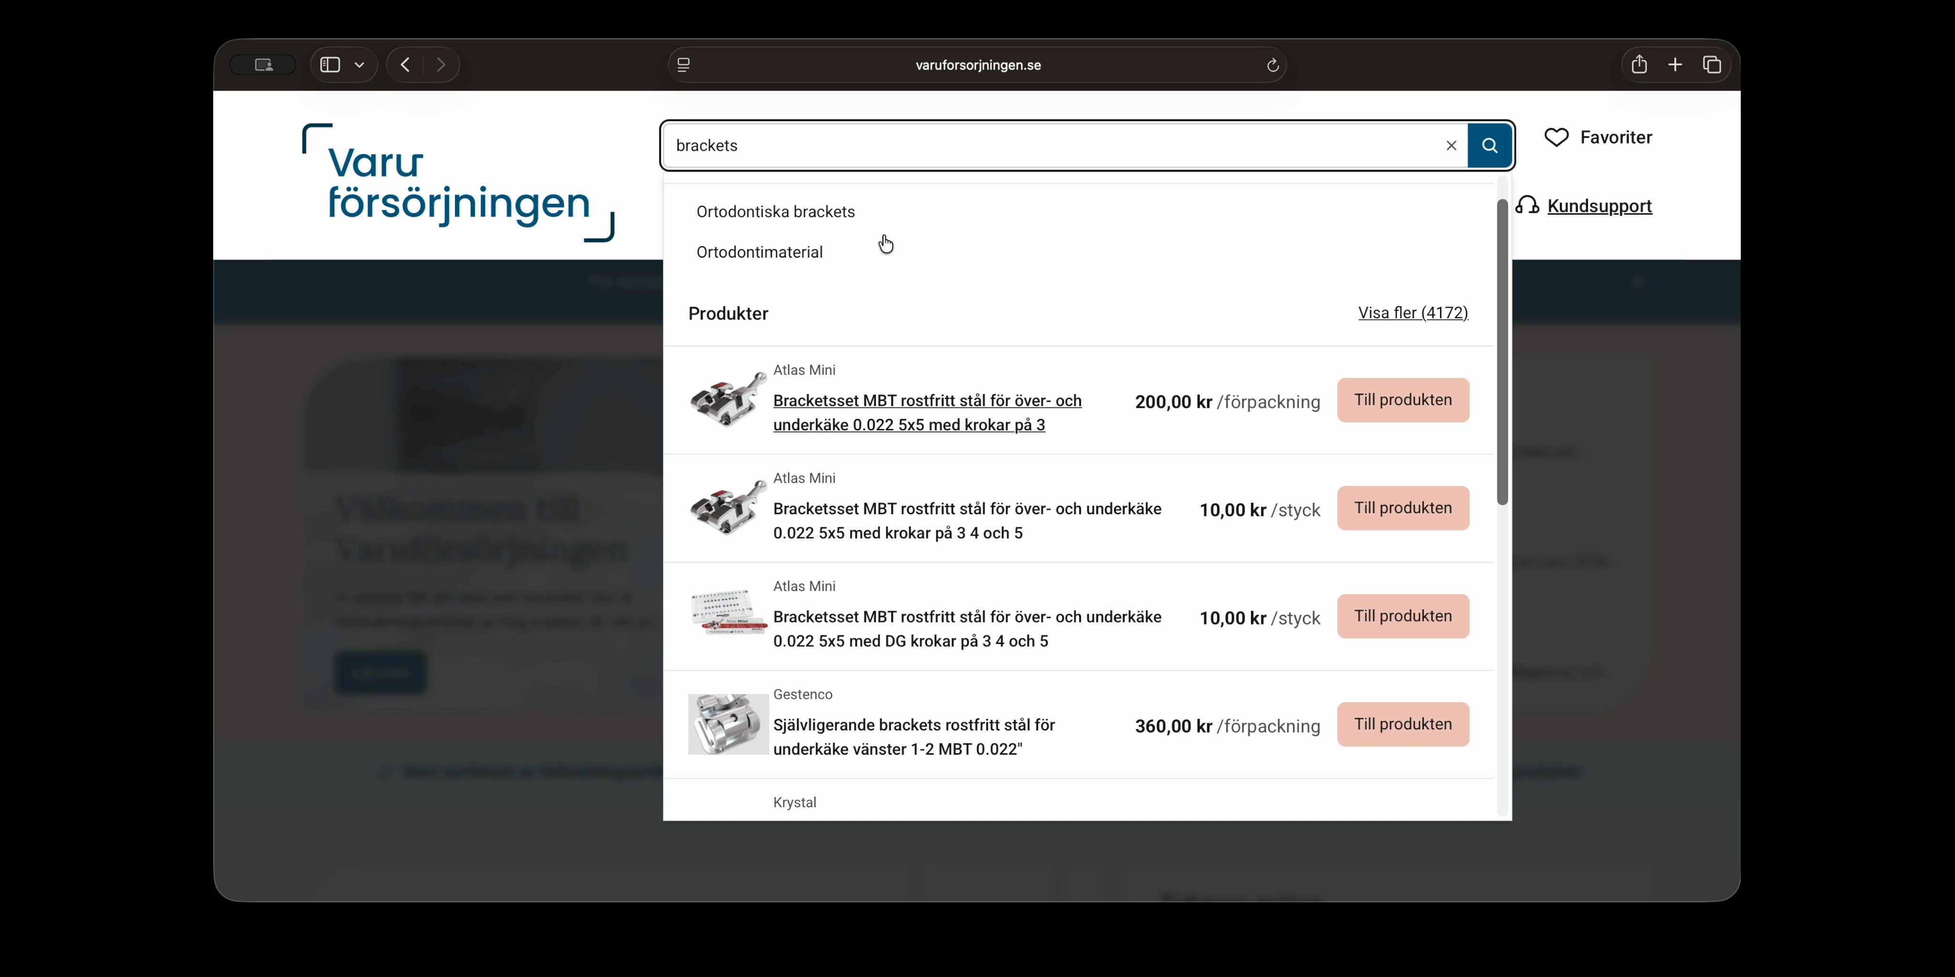Click thumbnail of krokar på 3 4 och 5 bracket
This screenshot has width=1955, height=977.
(x=728, y=508)
